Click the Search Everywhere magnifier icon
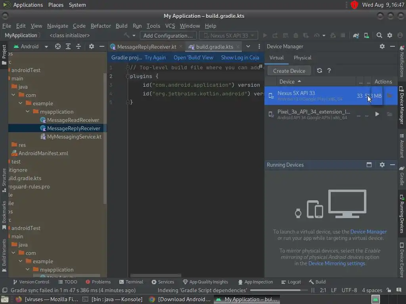The width and height of the screenshot is (406, 304). pos(379,35)
